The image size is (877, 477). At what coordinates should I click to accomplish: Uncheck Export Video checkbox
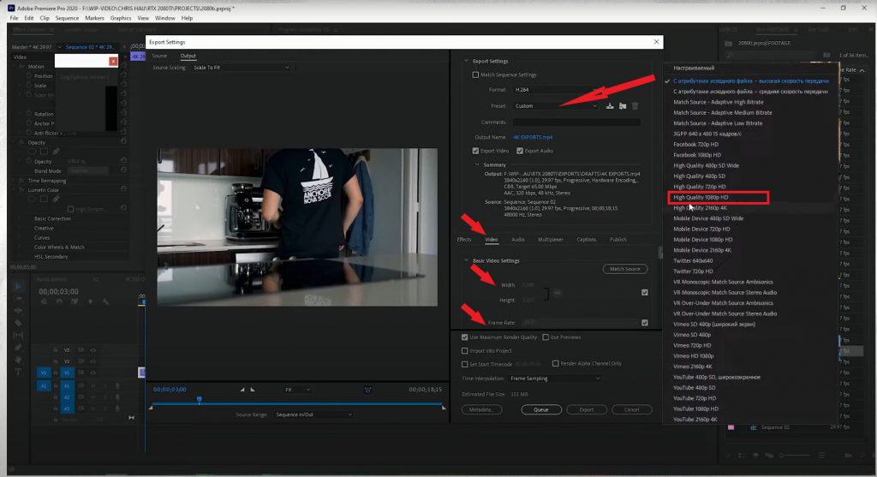click(475, 151)
